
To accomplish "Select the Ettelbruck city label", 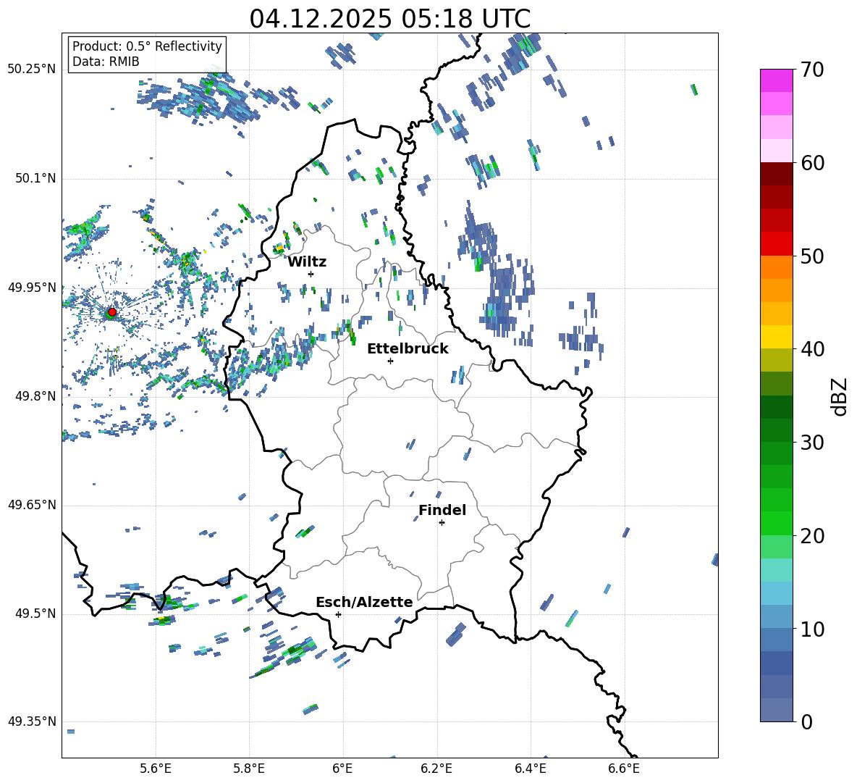I will click(408, 349).
